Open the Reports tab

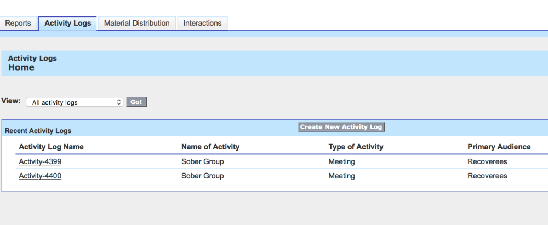click(18, 24)
